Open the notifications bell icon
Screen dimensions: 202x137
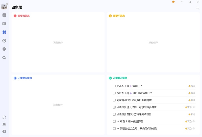(4, 124)
